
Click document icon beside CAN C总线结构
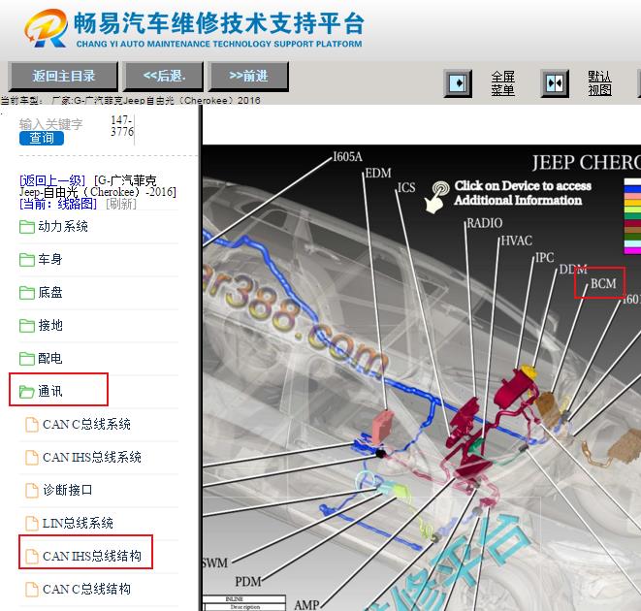click(x=31, y=590)
